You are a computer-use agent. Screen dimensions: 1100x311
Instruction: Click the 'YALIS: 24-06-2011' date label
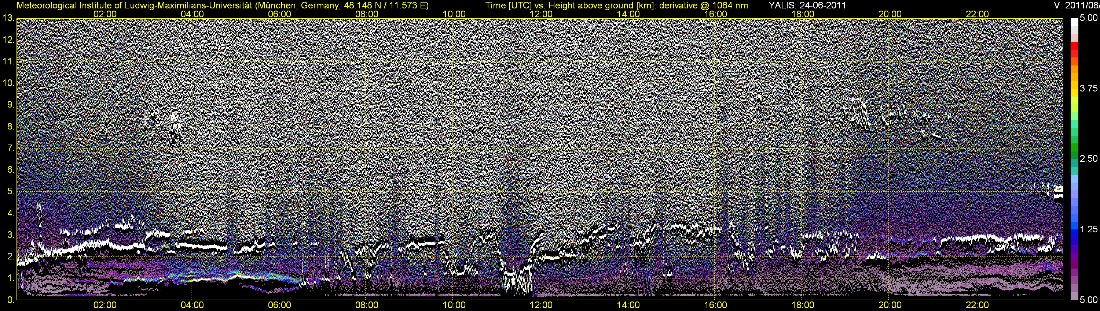[x=807, y=5]
